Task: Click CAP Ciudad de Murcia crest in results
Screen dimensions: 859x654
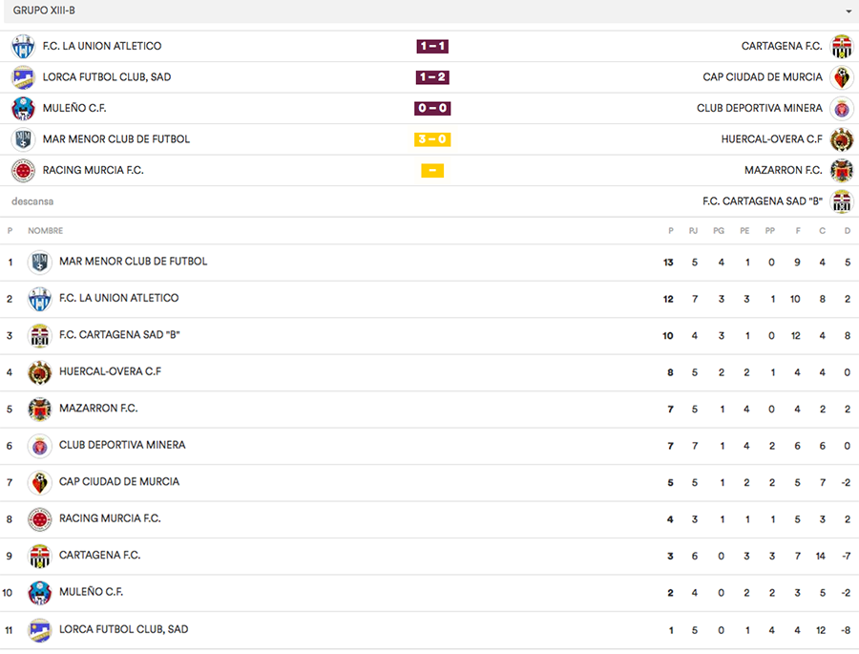Action: [x=841, y=77]
